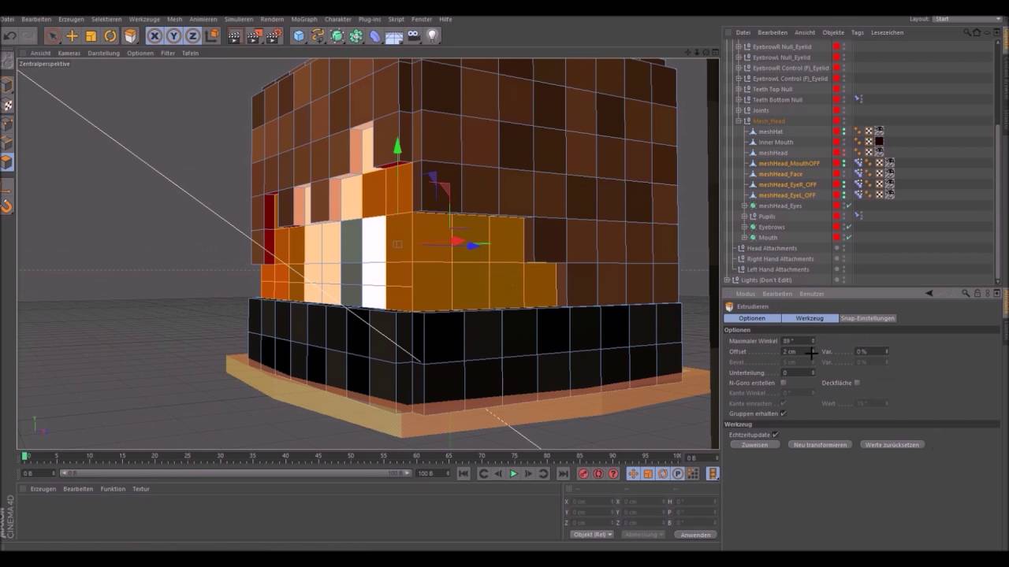The height and width of the screenshot is (567, 1009).
Task: Switch to Snap-Einstellungen tab
Action: click(867, 318)
